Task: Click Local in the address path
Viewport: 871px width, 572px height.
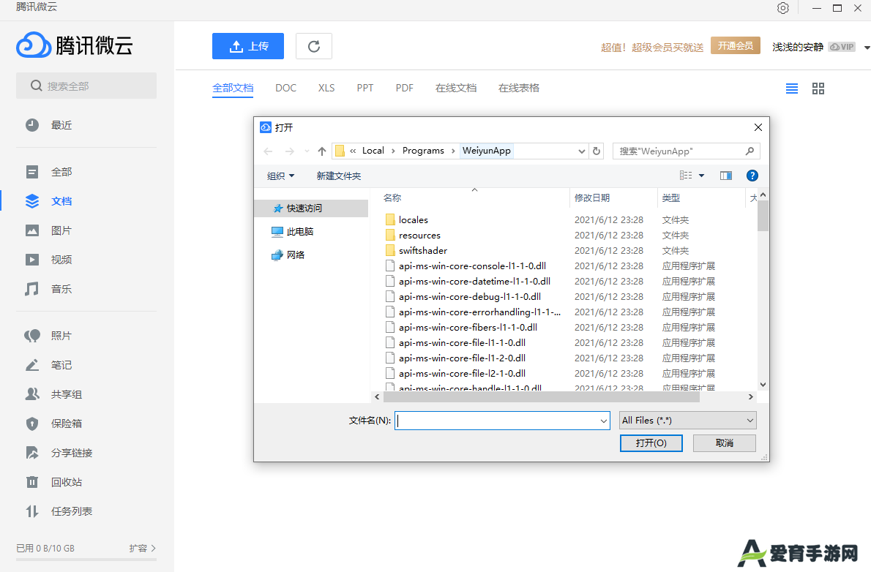Action: click(x=373, y=151)
